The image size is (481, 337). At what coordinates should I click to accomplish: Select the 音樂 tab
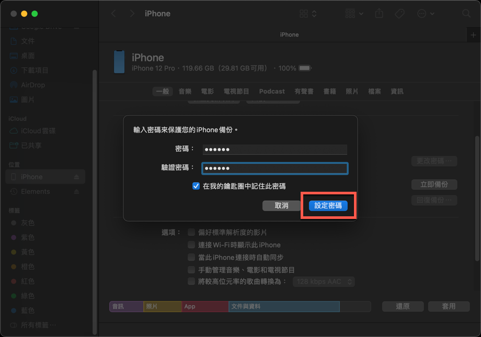(185, 91)
